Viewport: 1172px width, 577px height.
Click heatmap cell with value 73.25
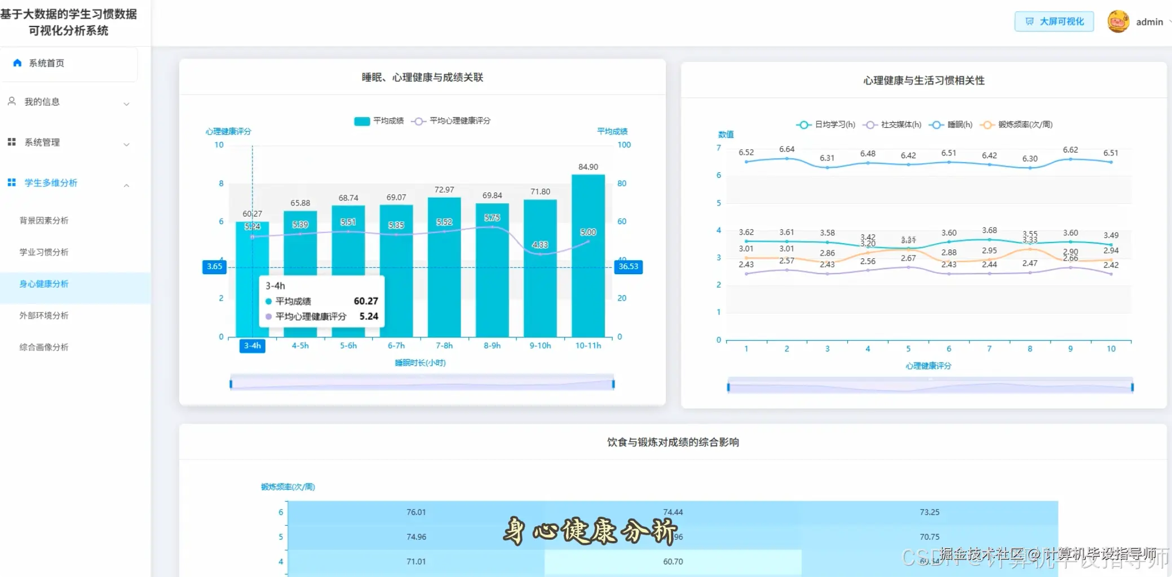pos(930,512)
